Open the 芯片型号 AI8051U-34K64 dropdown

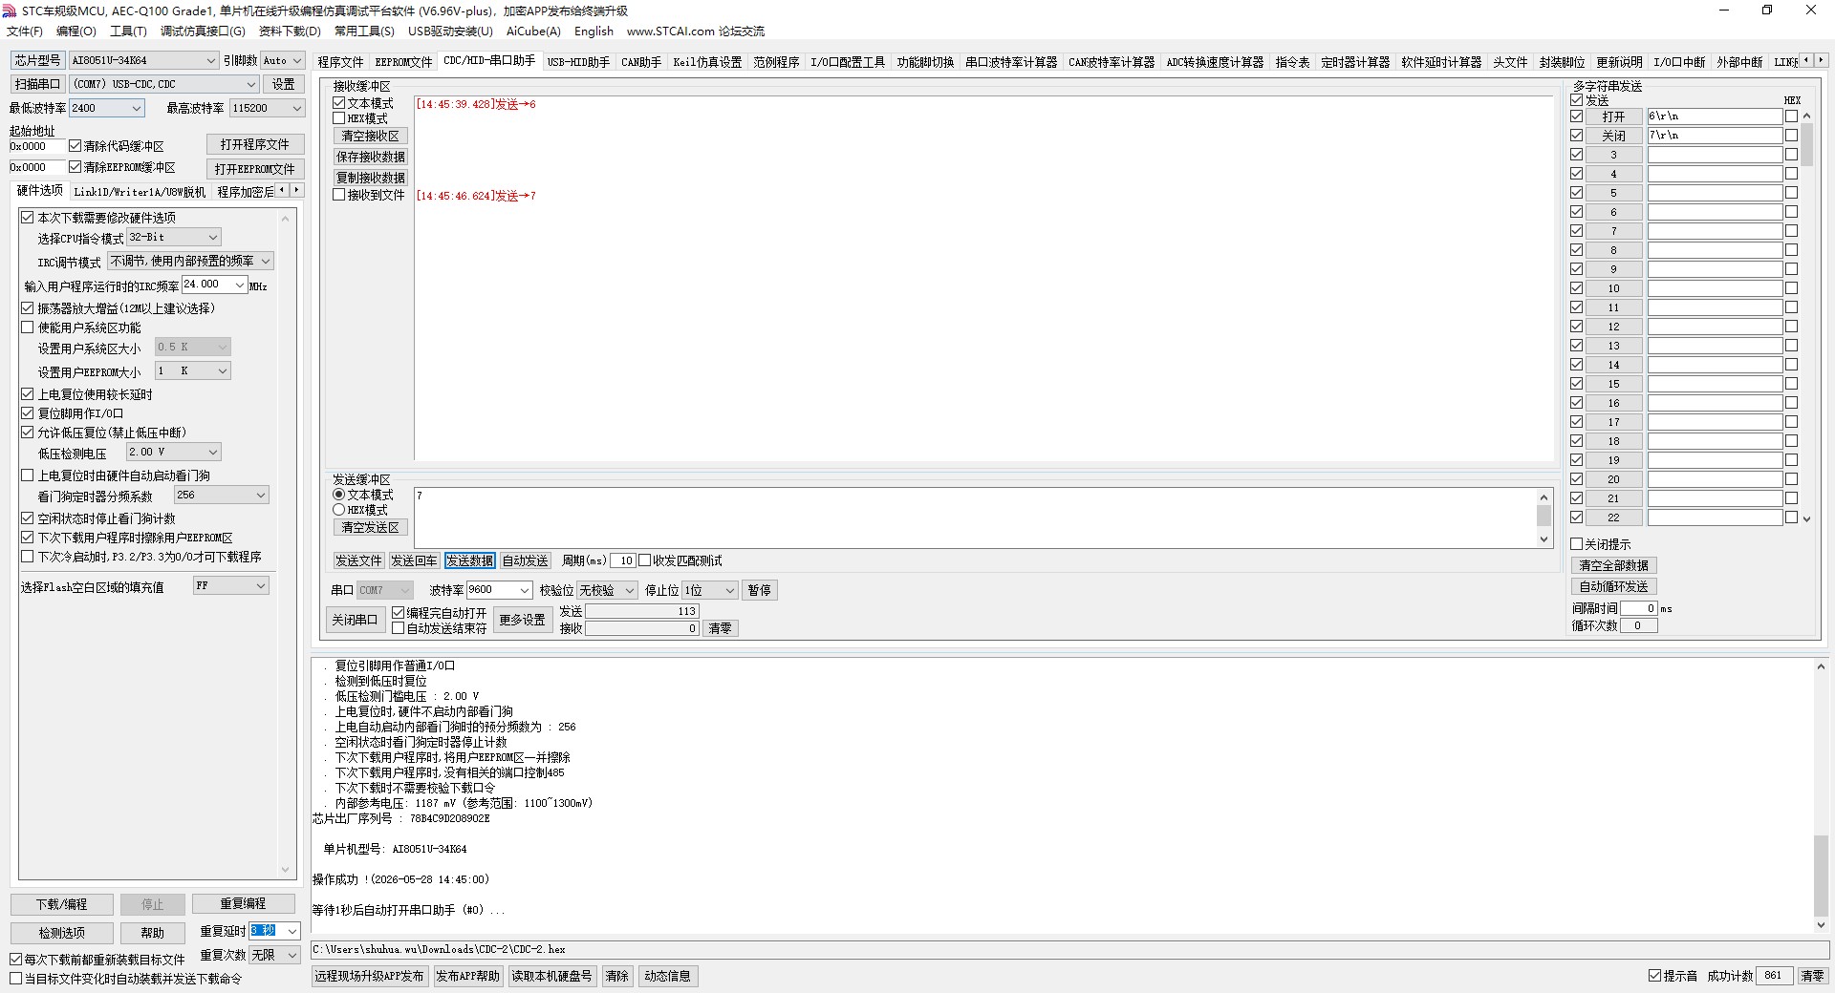point(144,60)
